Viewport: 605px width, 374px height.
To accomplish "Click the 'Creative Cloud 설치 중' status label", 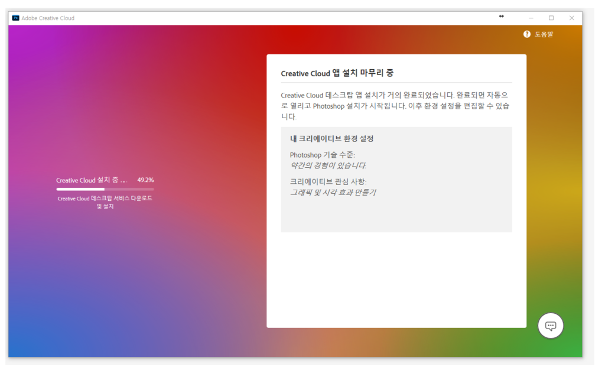I will (92, 180).
